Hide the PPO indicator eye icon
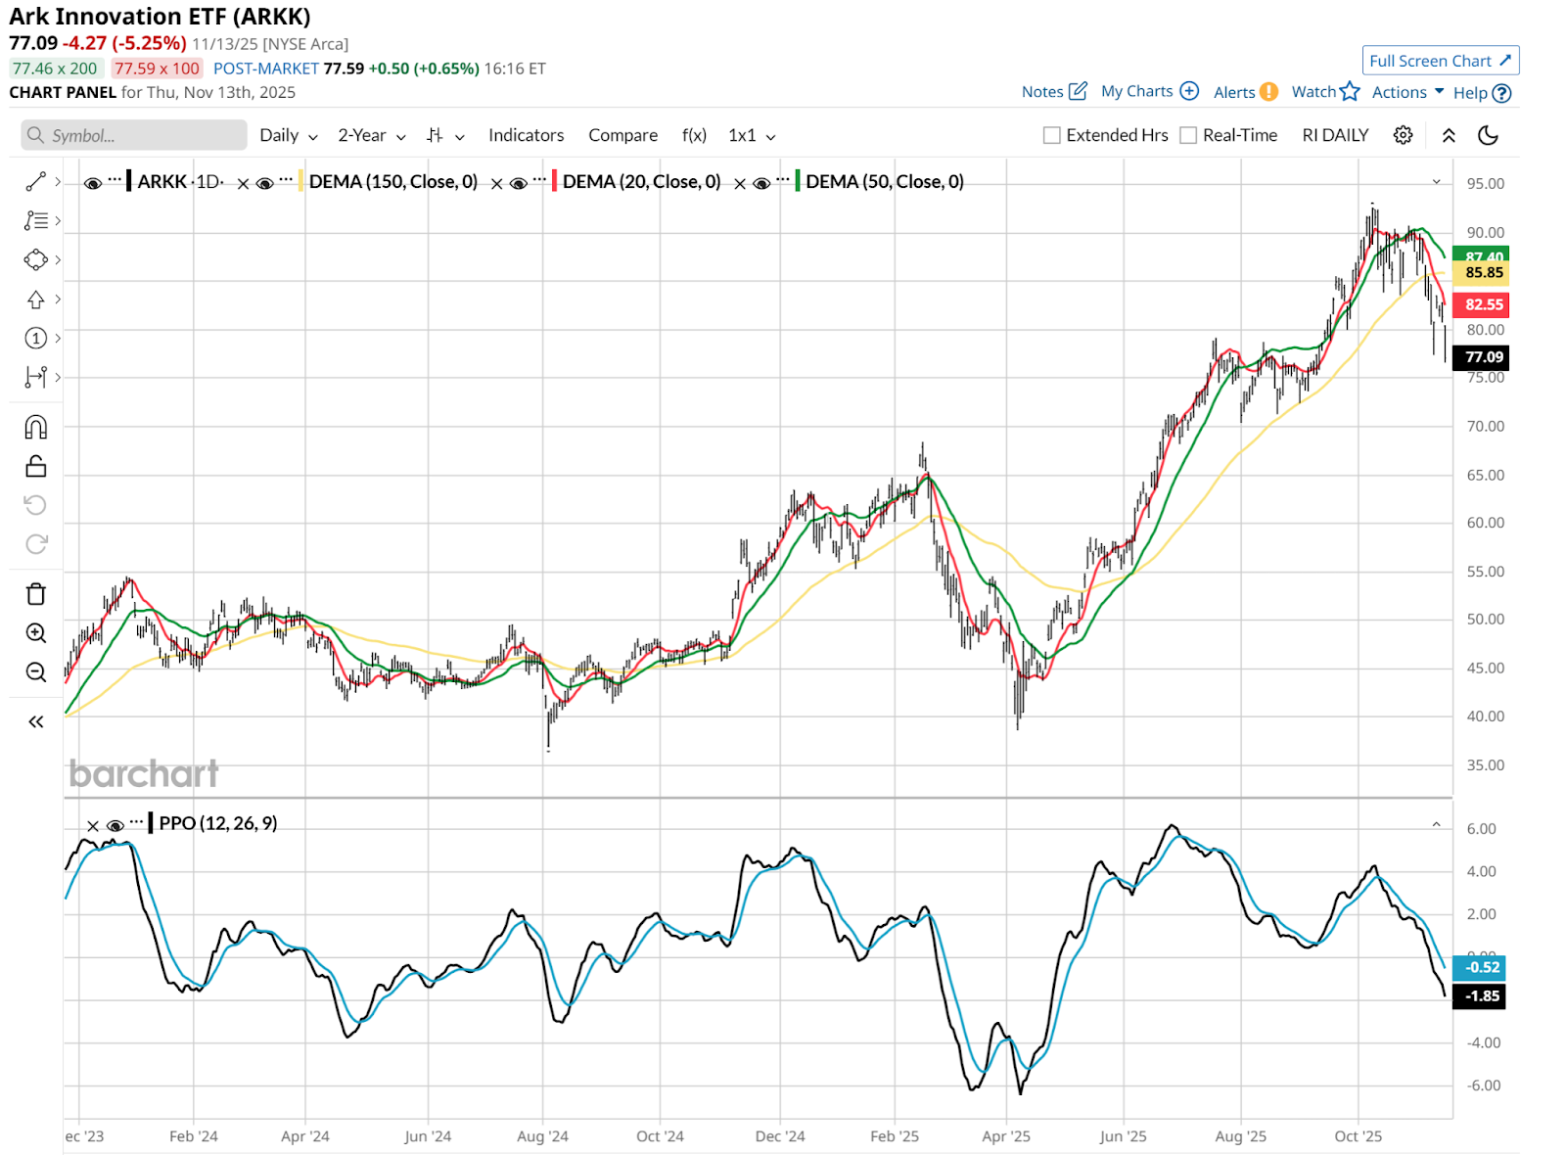 115,825
